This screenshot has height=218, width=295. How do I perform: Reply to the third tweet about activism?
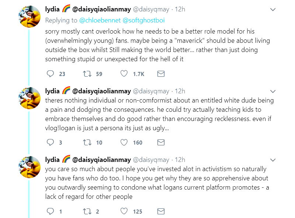click(51, 211)
